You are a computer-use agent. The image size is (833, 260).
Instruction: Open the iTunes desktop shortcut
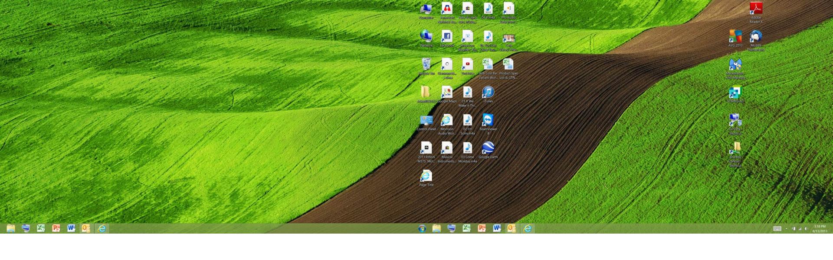click(488, 93)
